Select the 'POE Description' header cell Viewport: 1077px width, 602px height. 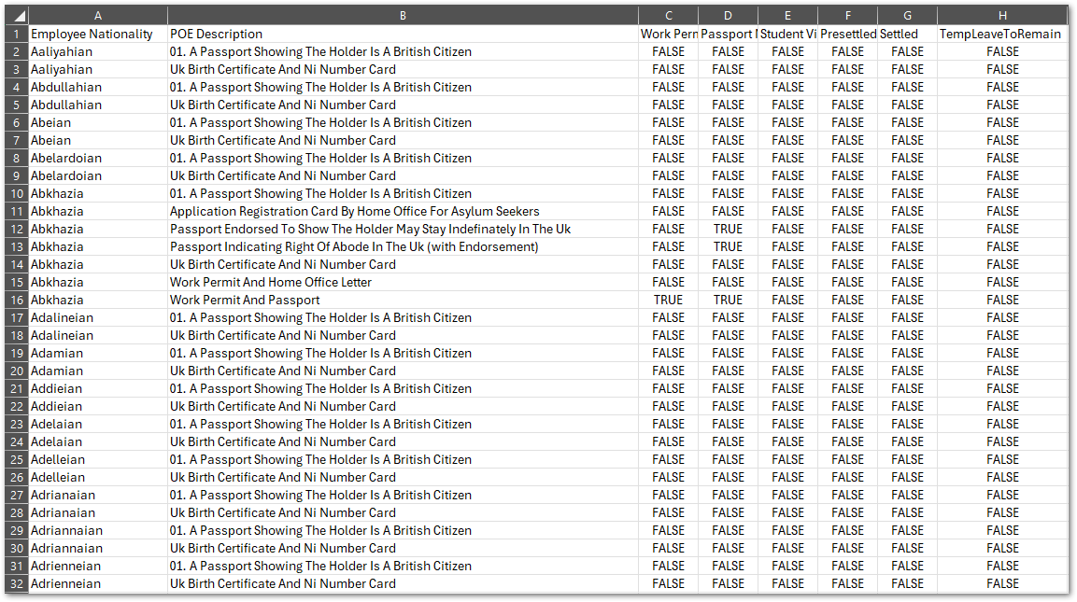217,35
